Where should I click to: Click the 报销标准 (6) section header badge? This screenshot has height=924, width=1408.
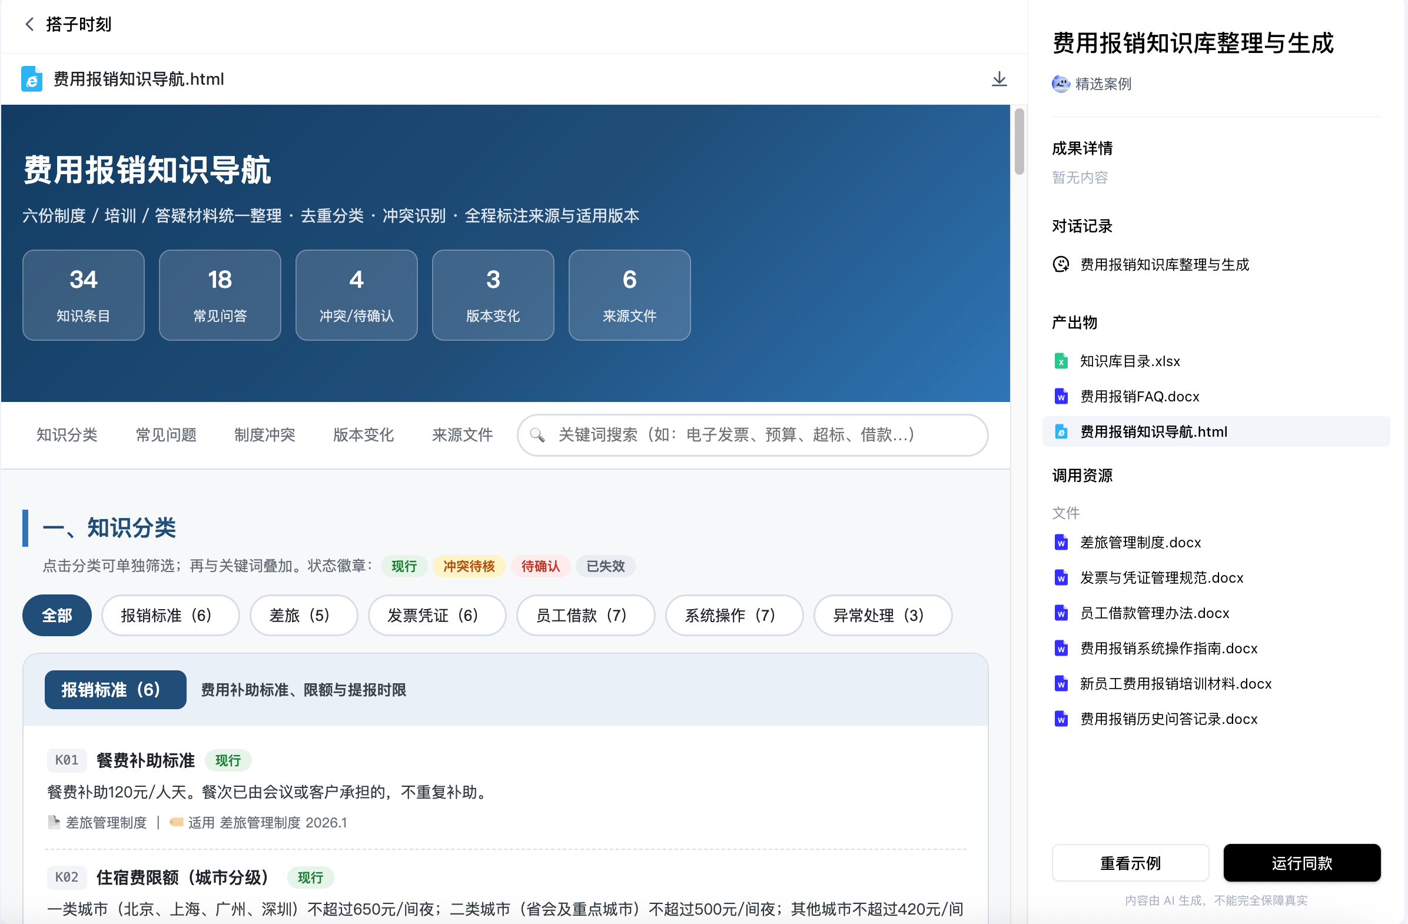tap(115, 690)
